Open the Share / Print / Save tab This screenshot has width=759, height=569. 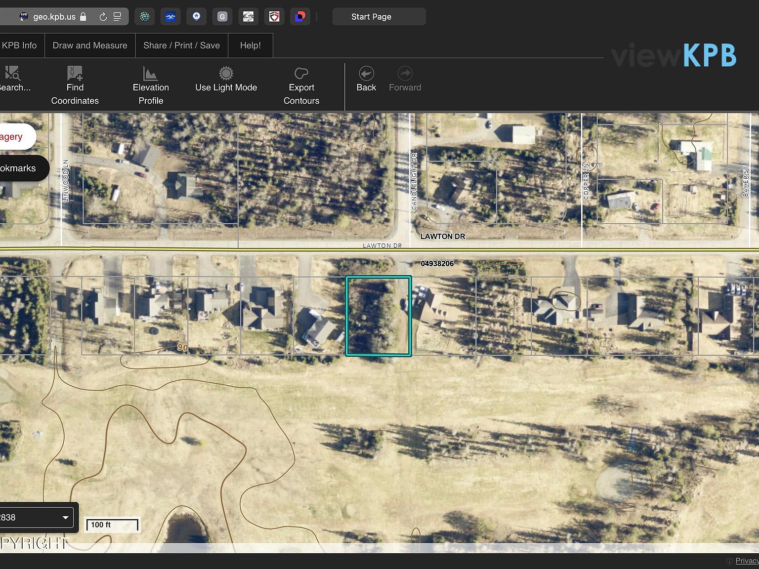coord(181,45)
